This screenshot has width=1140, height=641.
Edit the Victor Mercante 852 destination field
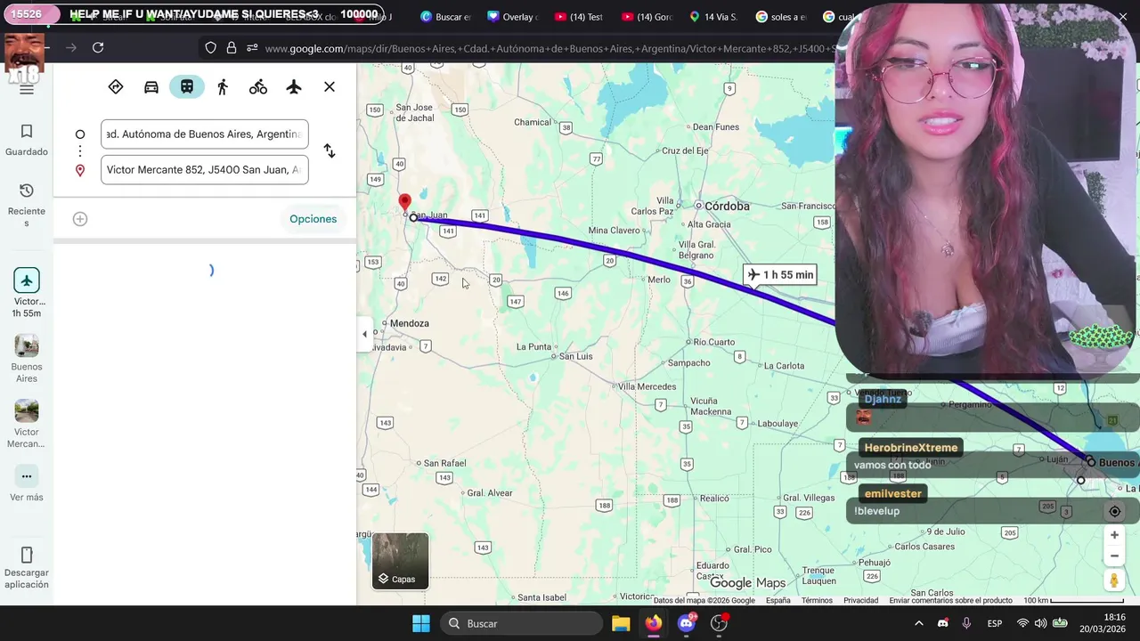tap(205, 170)
